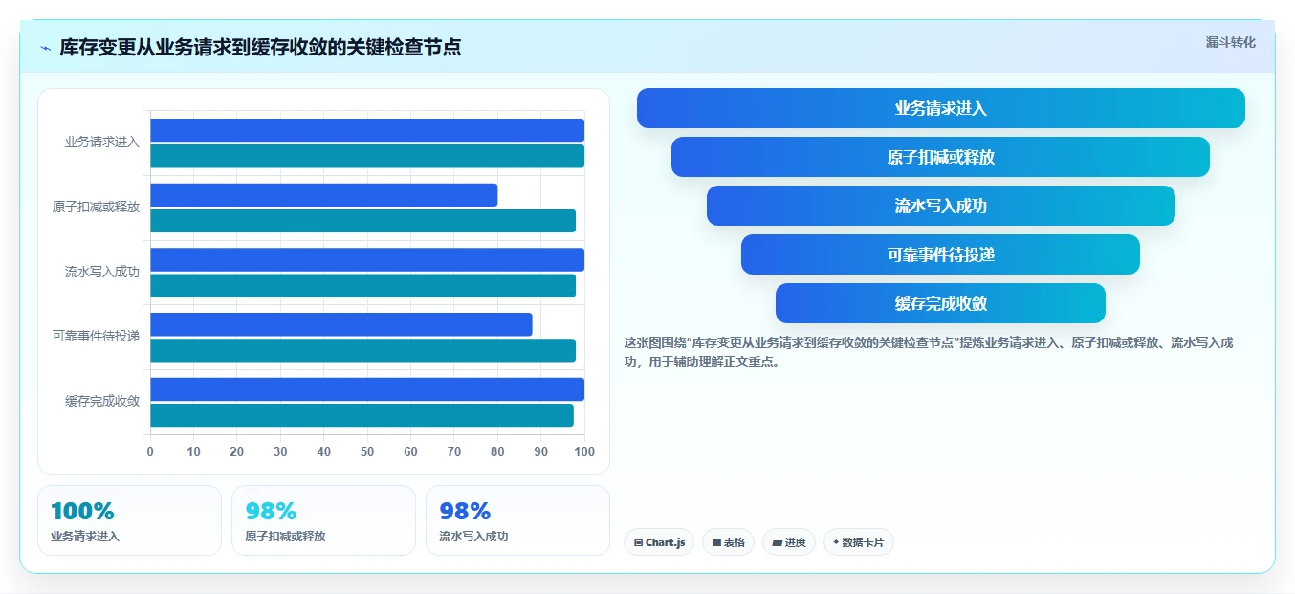1295x594 pixels.
Task: Click the teal bar for 业务请求进入
Action: pyautogui.click(x=367, y=156)
